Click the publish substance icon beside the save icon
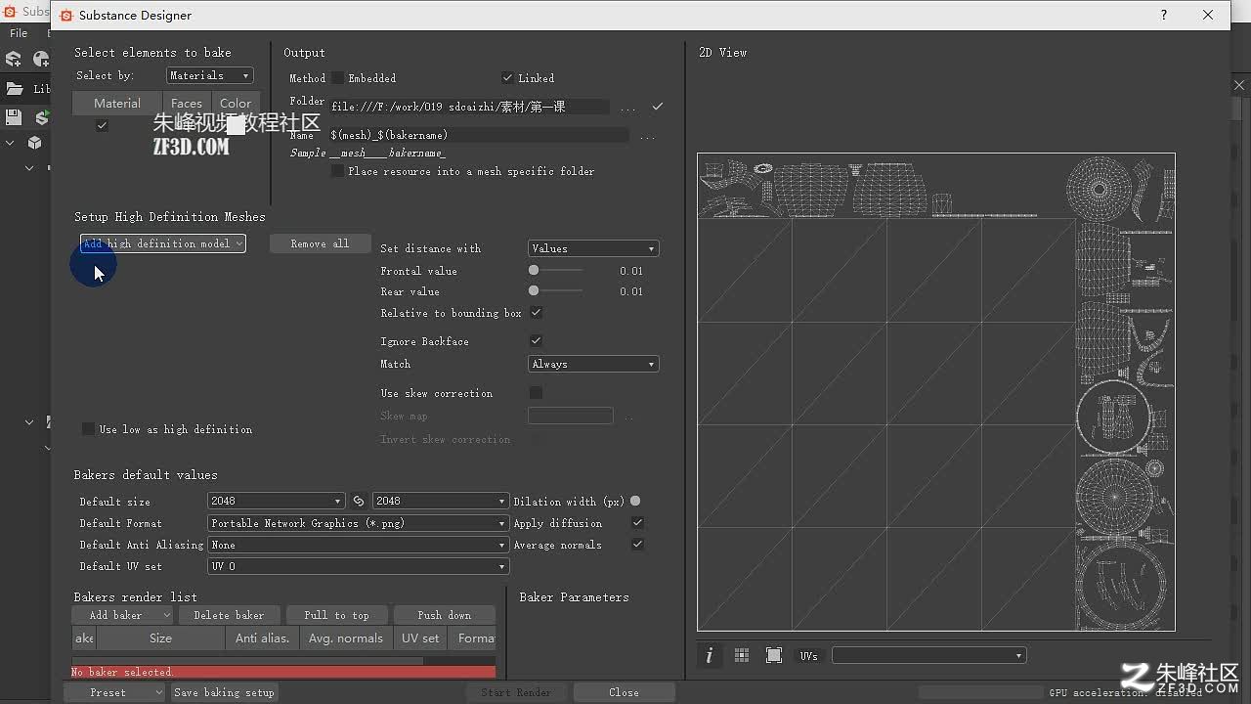This screenshot has height=704, width=1251. pos(42,117)
